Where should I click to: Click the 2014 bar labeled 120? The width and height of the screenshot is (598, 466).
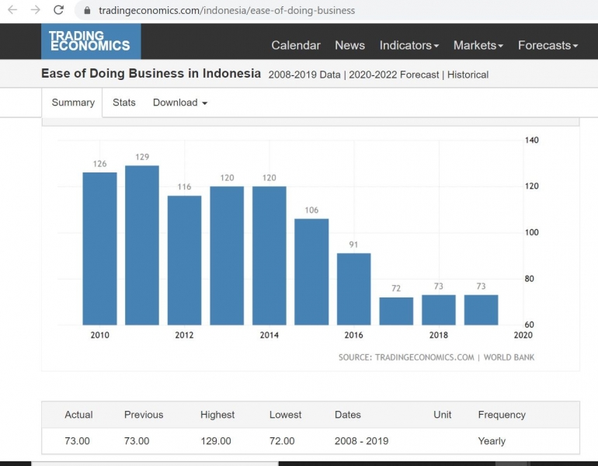269,256
